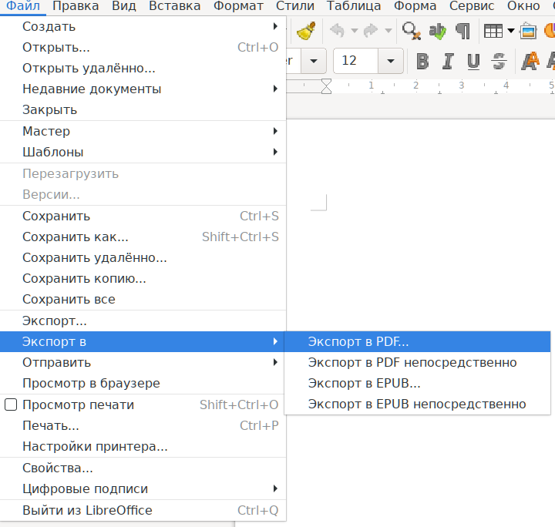Open the Вставка menu

point(174,6)
